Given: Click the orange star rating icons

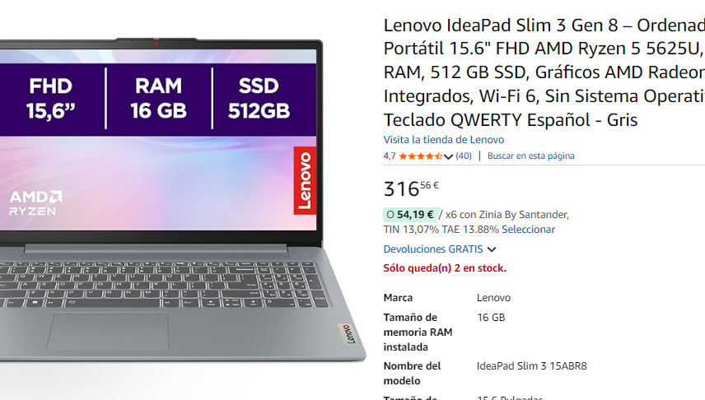Looking at the screenshot, I should (420, 156).
